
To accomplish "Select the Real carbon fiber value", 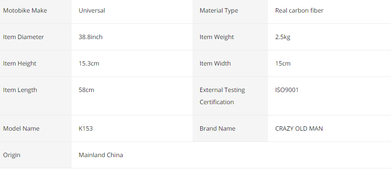I will (299, 10).
